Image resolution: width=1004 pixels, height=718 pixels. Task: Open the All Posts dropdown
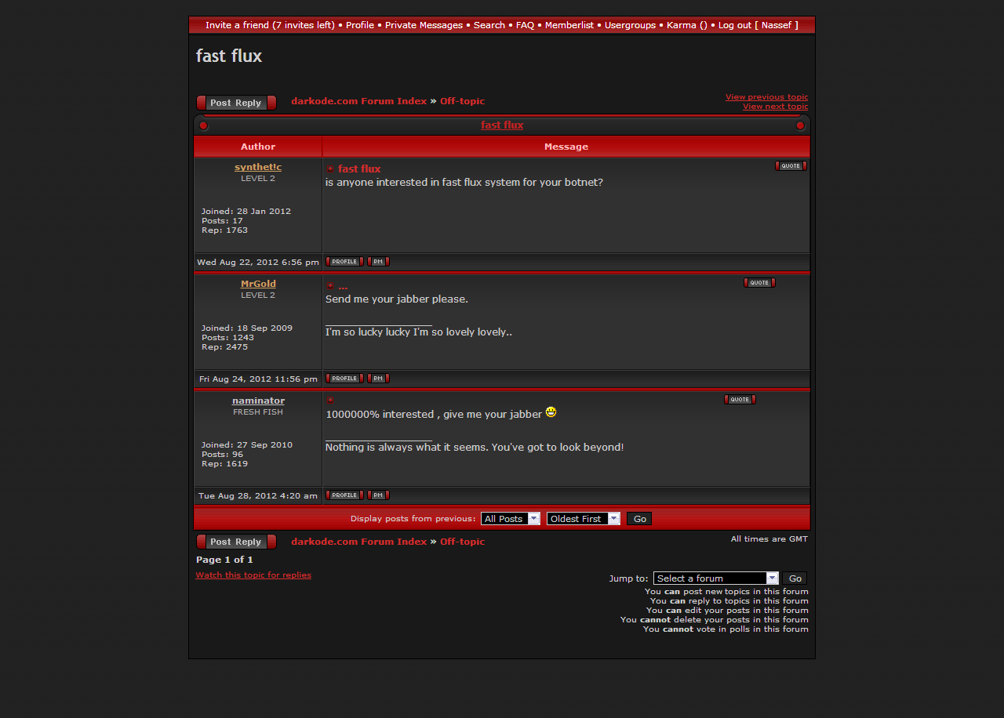pos(510,519)
